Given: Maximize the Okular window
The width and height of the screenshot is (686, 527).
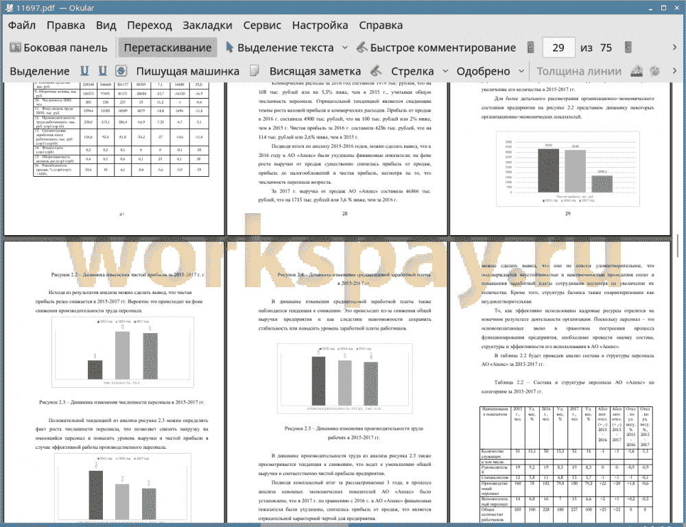Looking at the screenshot, I should click(663, 8).
